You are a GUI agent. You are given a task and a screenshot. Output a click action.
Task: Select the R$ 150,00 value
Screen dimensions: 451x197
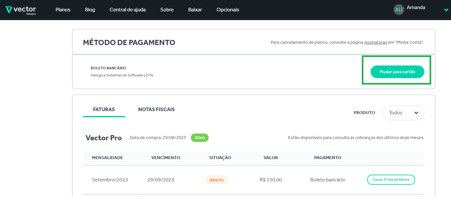point(271,180)
